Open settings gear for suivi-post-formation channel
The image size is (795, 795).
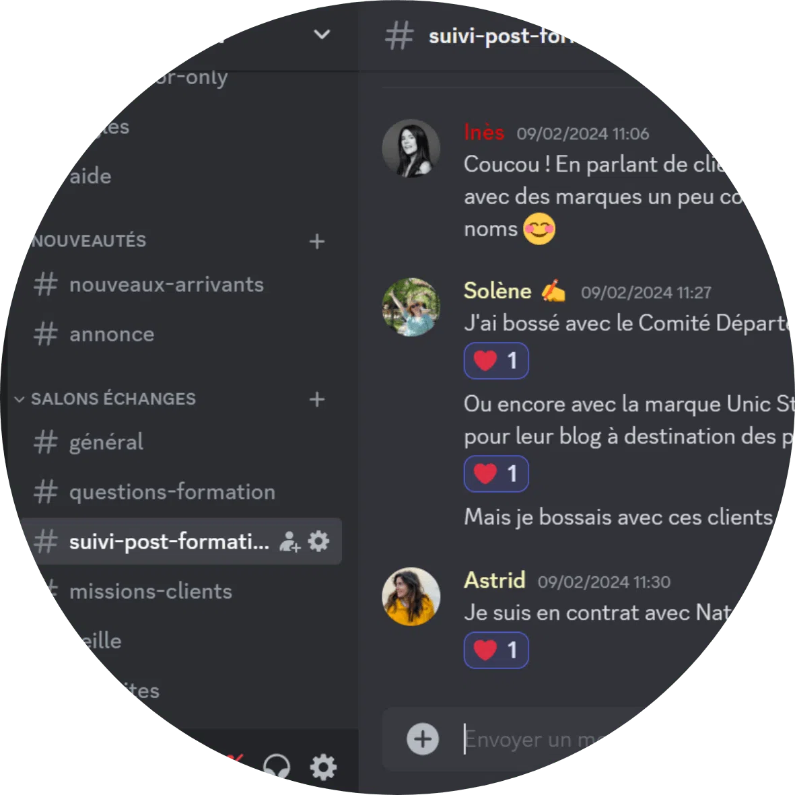[x=319, y=541]
